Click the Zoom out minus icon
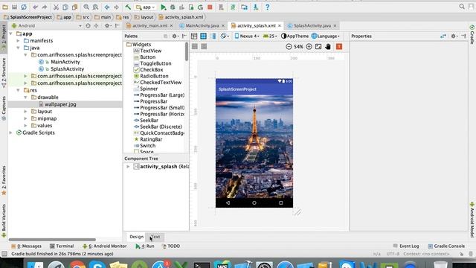 pyautogui.click(x=289, y=46)
